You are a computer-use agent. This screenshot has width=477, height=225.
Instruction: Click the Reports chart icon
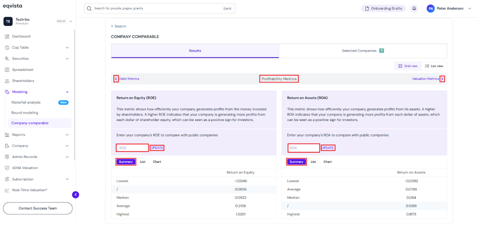pyautogui.click(x=7, y=134)
